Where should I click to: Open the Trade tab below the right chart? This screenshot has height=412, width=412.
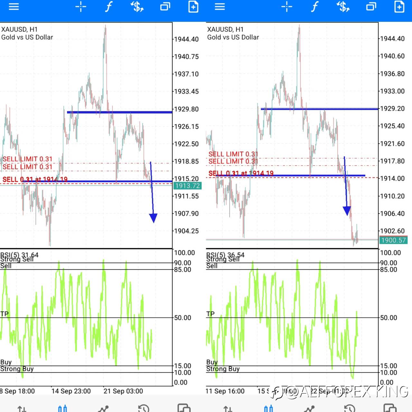point(309,408)
